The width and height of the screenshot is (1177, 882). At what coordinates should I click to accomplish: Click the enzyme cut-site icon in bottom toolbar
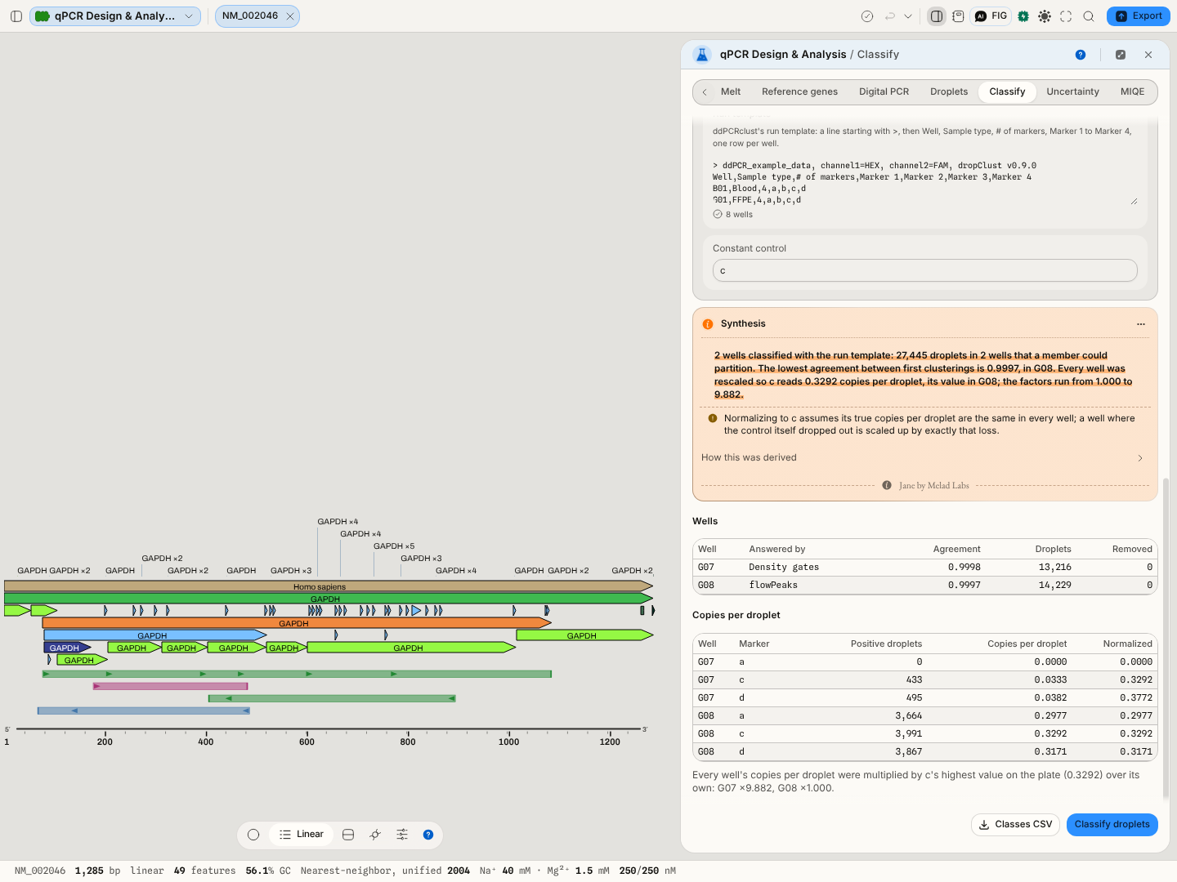click(375, 835)
